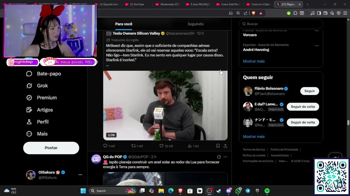The height and width of the screenshot is (196, 350).
Task: Bookmark the Tesla Owners Silicon Valley post
Action: tap(218, 146)
